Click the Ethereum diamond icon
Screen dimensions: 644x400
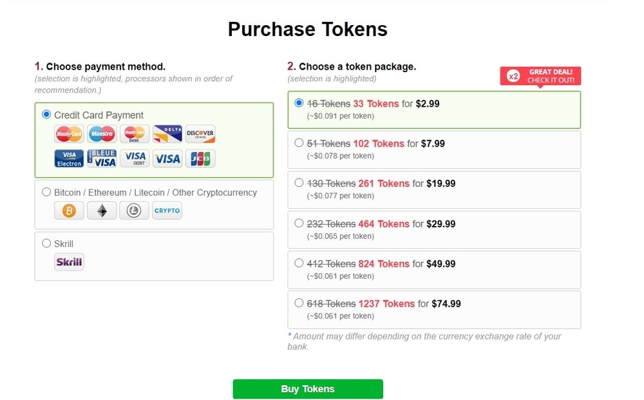tap(102, 211)
